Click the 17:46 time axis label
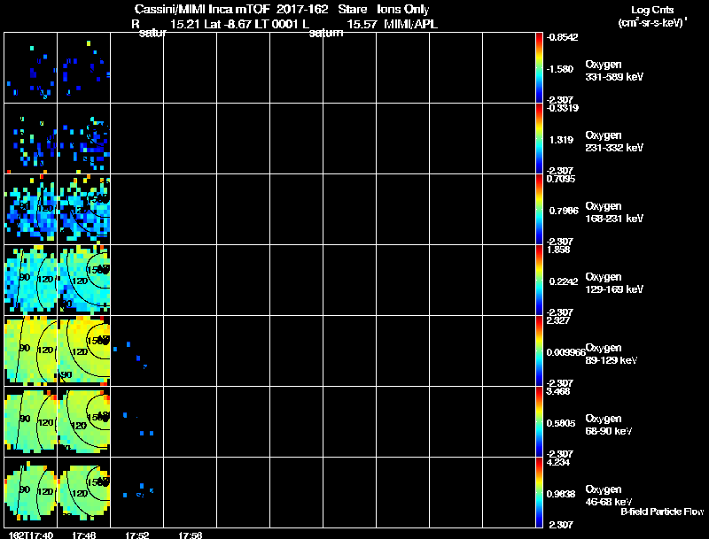 click(83, 535)
